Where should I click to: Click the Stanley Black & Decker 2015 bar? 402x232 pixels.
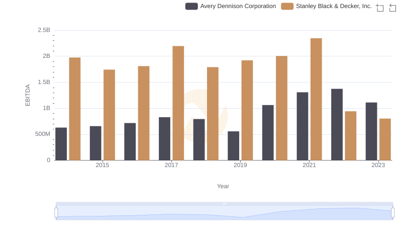pyautogui.click(x=109, y=115)
